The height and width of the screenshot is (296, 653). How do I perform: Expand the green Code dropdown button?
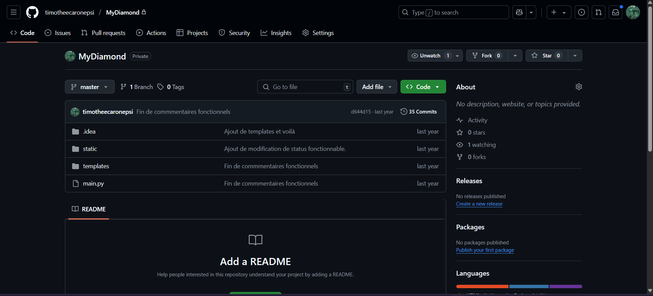423,87
